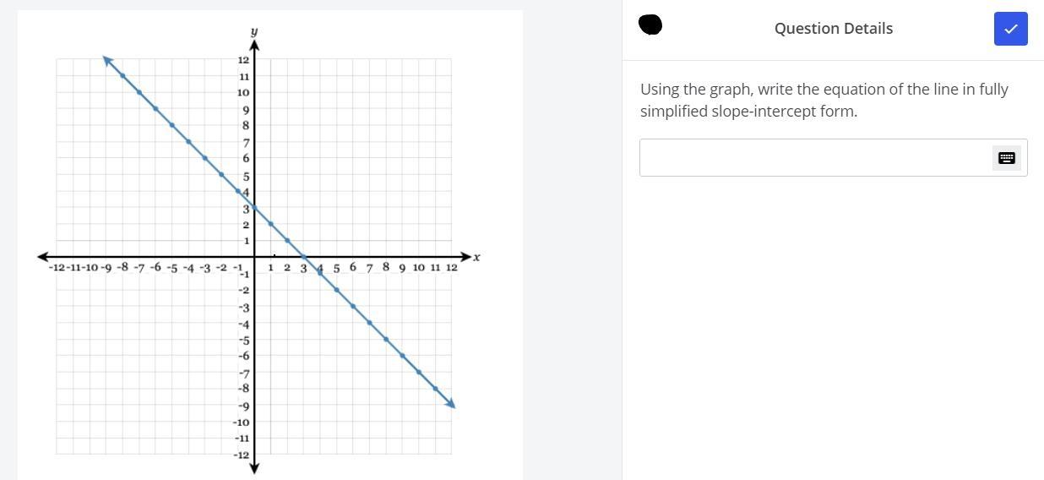Click the point (8, -5) on the line
1044x480 pixels.
(x=386, y=339)
